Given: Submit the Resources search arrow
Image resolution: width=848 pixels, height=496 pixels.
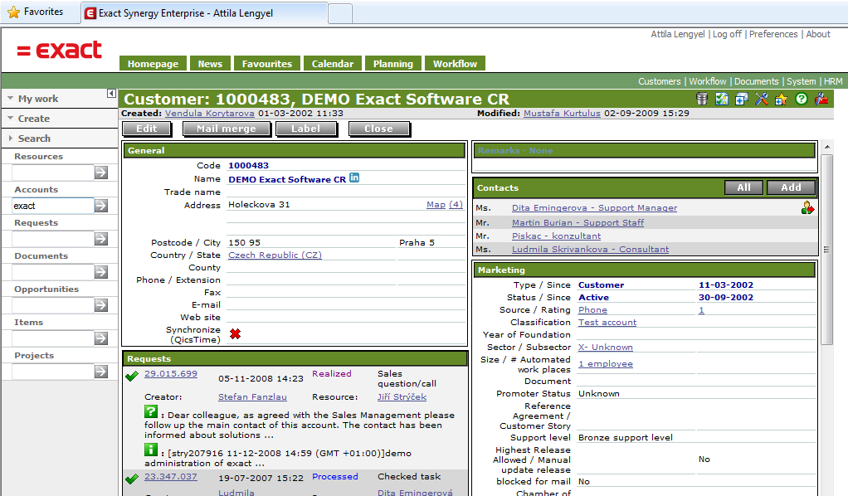Looking at the screenshot, I should click(101, 173).
